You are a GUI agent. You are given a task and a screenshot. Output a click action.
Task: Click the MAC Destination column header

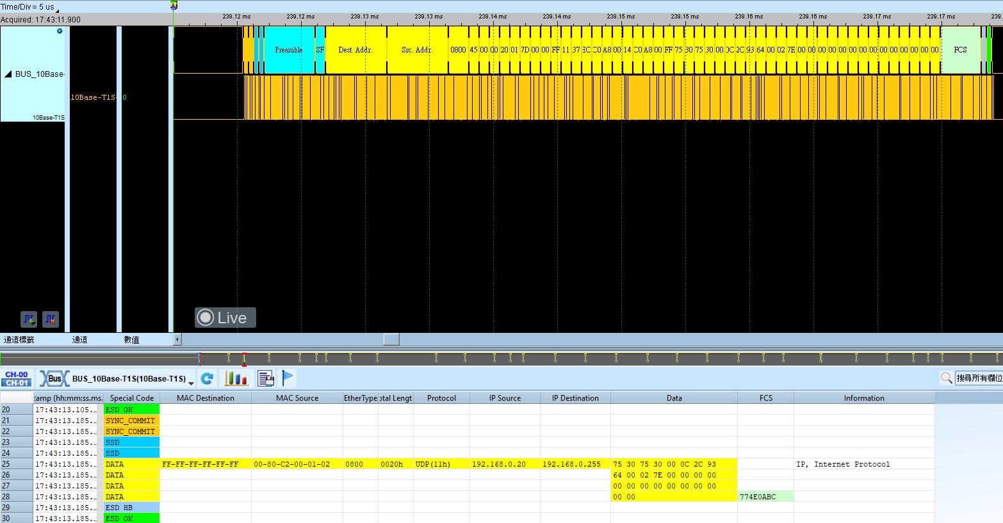[x=206, y=398]
